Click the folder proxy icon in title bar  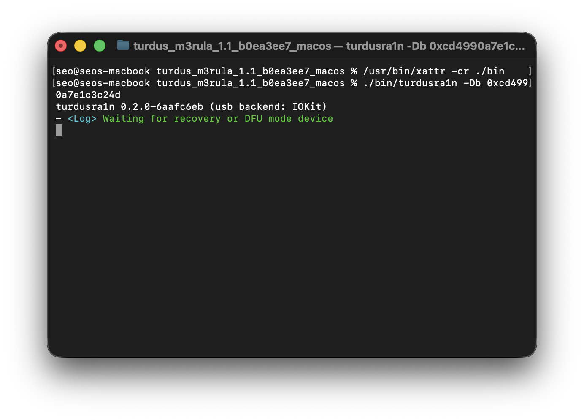click(x=123, y=45)
